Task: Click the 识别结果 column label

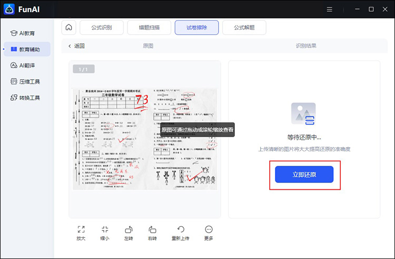Action: [306, 46]
